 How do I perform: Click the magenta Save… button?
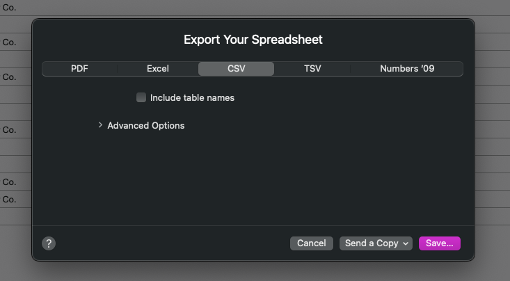(x=440, y=243)
